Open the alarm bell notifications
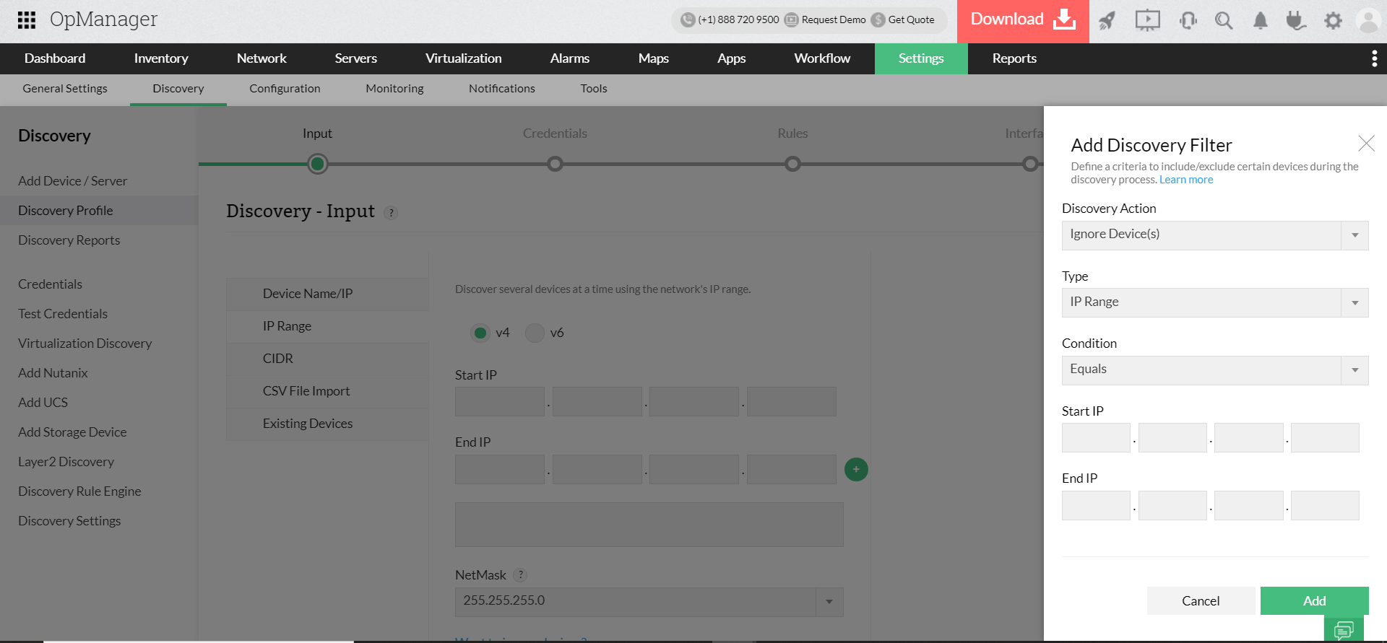This screenshot has width=1387, height=643. coord(1261,21)
